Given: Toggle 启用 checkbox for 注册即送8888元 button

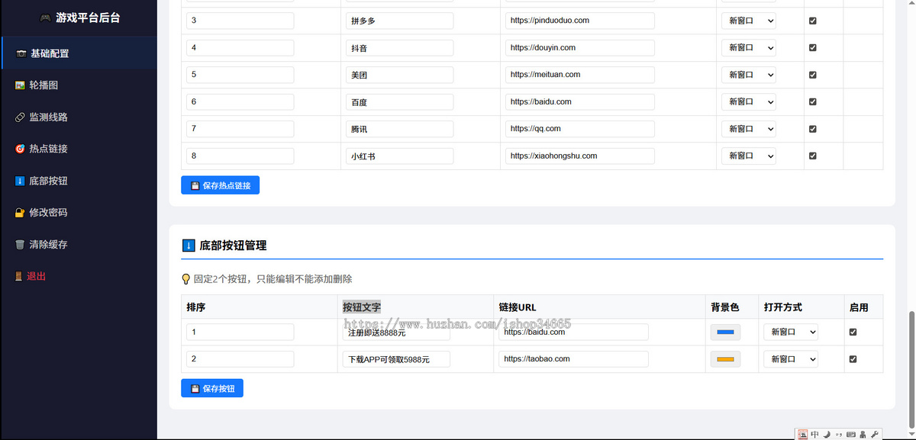Looking at the screenshot, I should pos(853,332).
